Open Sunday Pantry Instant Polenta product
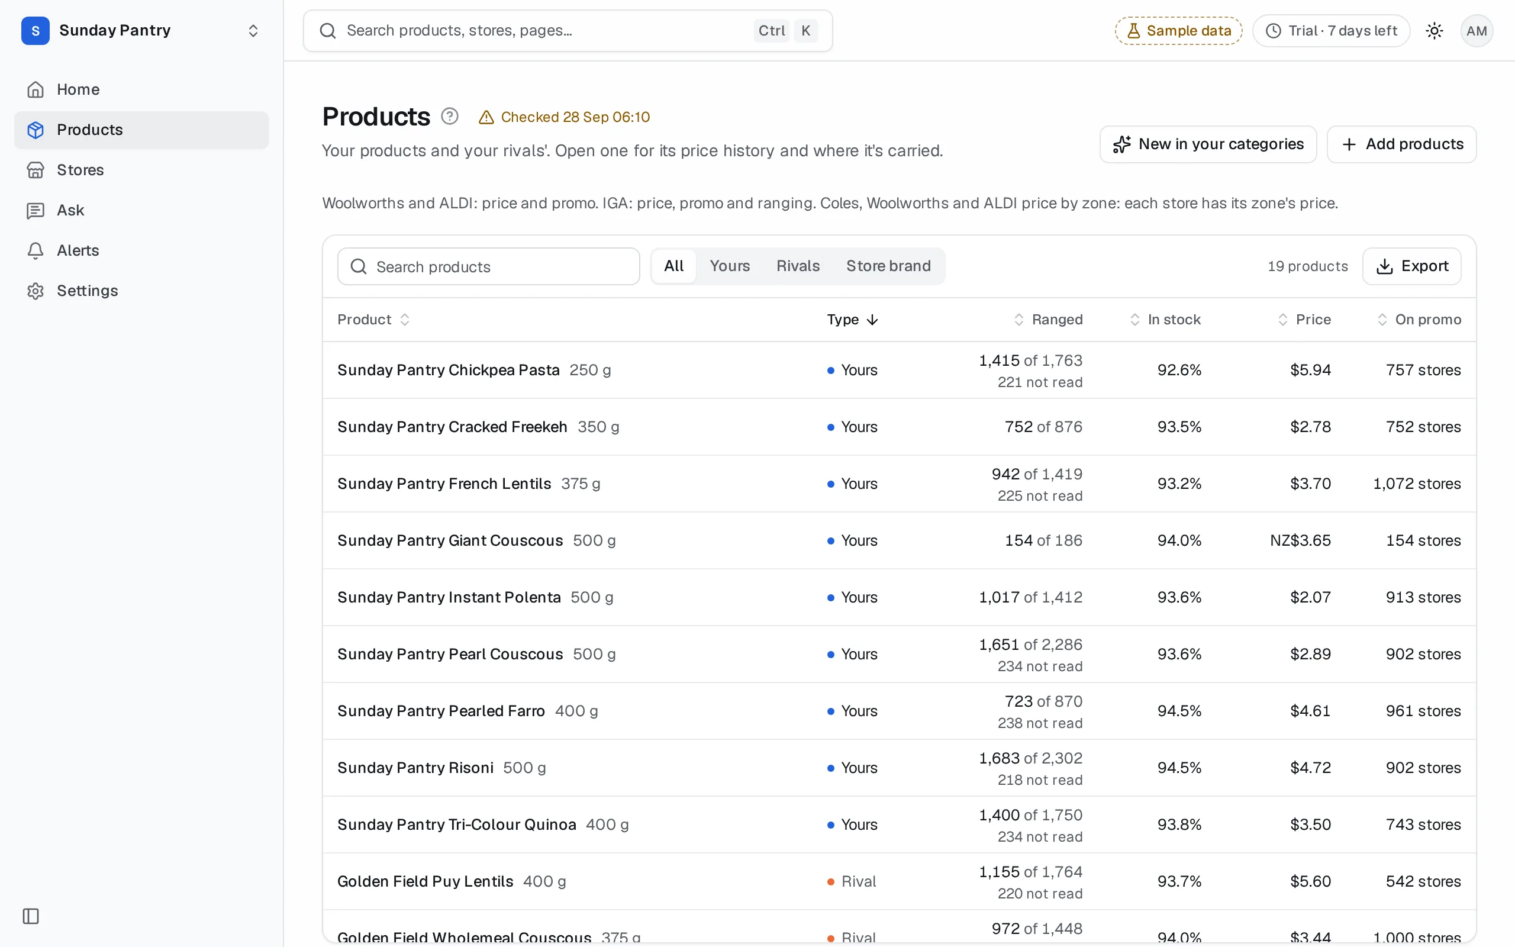1515x947 pixels. point(899,598)
